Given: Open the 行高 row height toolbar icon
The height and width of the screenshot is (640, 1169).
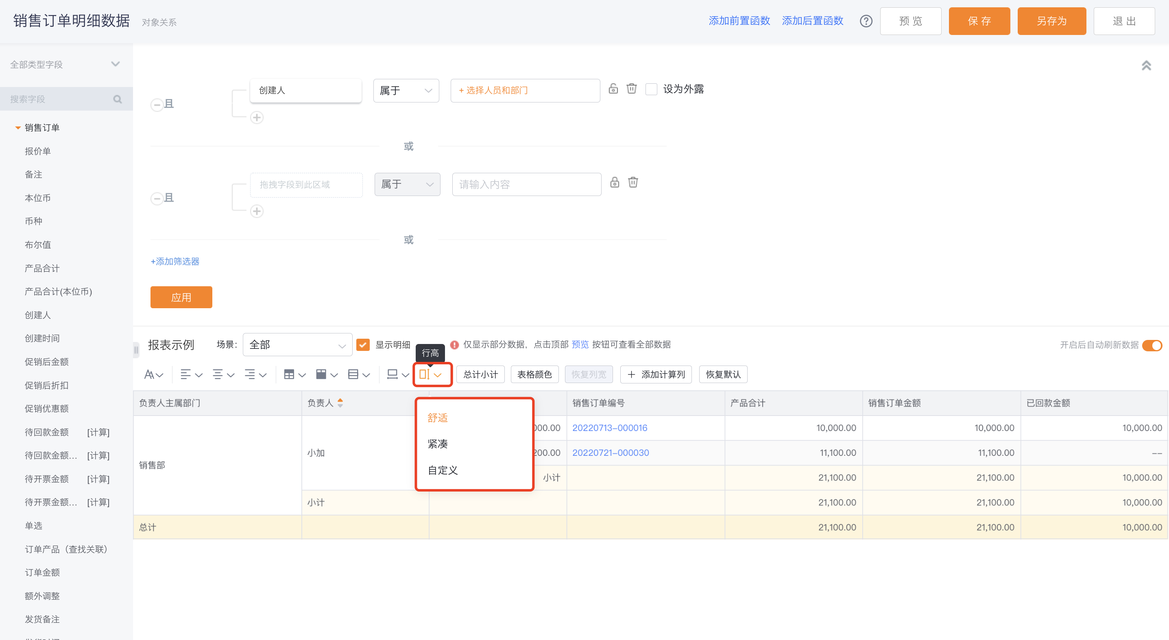Looking at the screenshot, I should [x=431, y=374].
